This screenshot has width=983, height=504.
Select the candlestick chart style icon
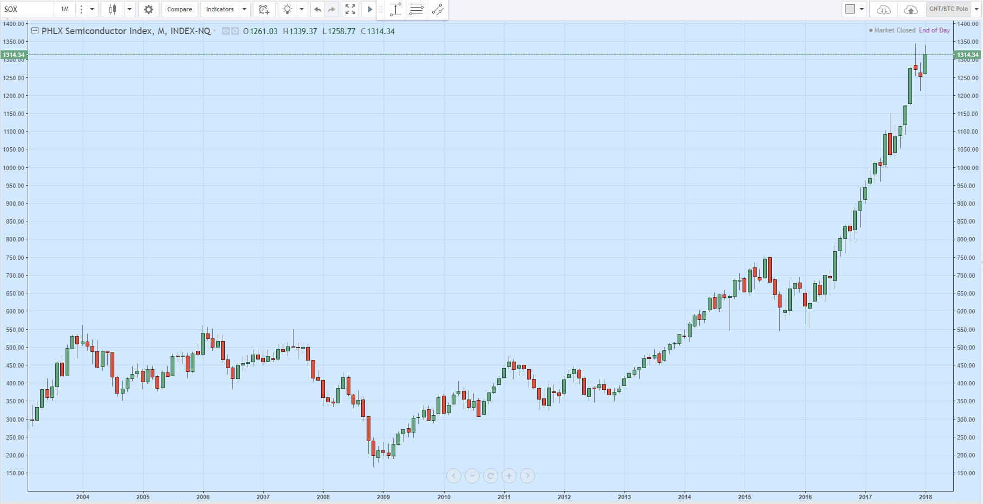[113, 9]
